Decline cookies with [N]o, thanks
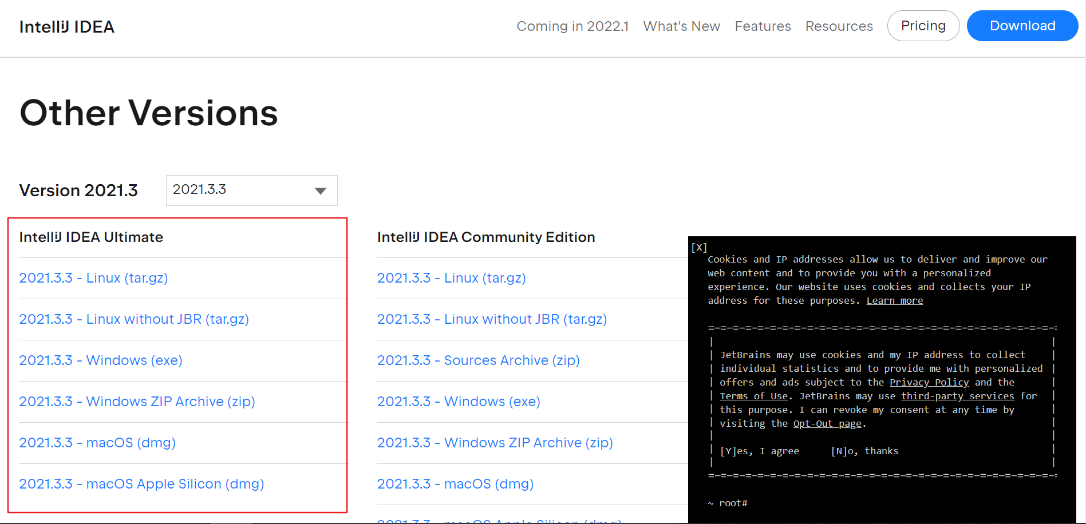Viewport: 1086px width, 524px height. (864, 451)
